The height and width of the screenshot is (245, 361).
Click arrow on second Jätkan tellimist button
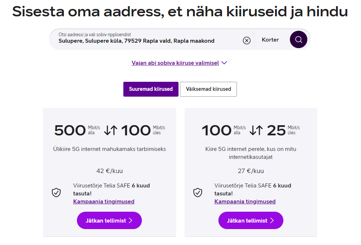[x=272, y=220]
